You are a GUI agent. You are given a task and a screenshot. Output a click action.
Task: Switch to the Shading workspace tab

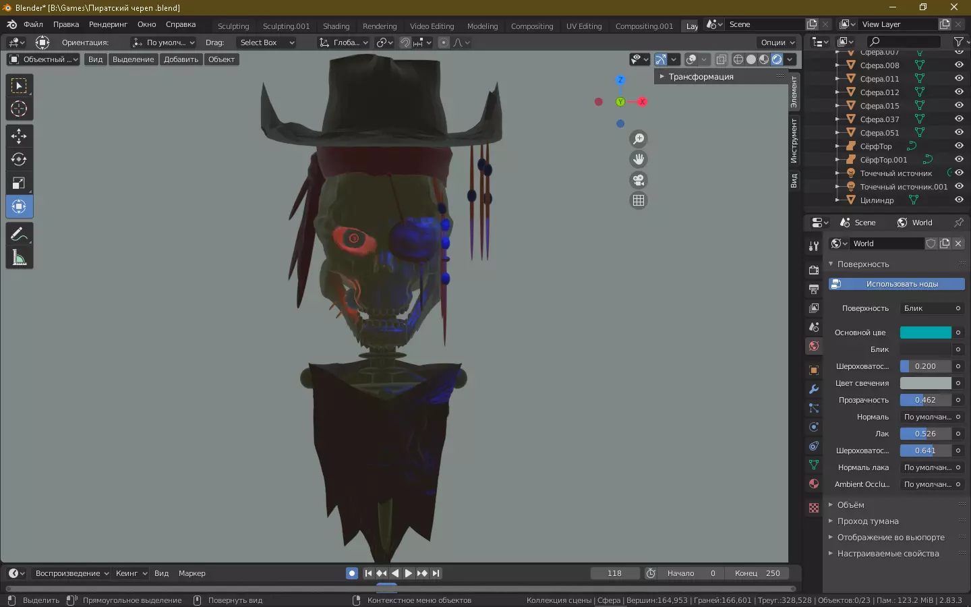click(336, 26)
